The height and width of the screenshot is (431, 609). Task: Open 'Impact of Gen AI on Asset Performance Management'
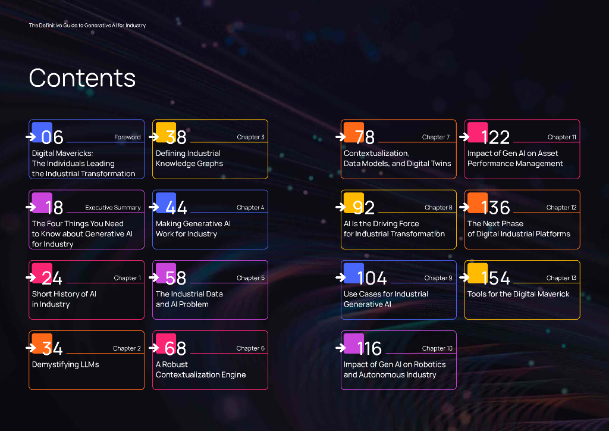pos(515,158)
